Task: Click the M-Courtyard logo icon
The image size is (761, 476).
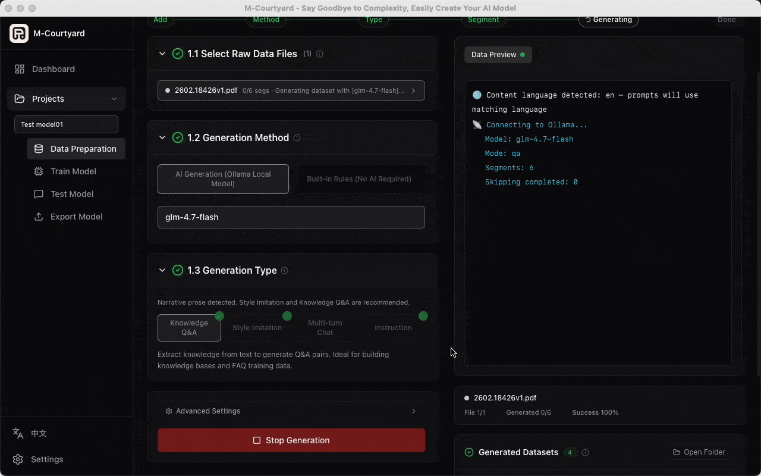Action: click(x=19, y=33)
